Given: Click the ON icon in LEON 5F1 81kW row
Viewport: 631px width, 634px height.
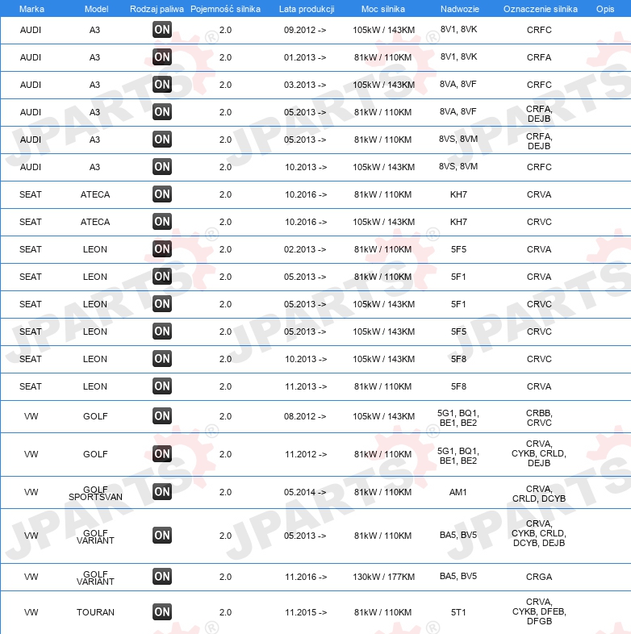Looking at the screenshot, I should coord(162,277).
